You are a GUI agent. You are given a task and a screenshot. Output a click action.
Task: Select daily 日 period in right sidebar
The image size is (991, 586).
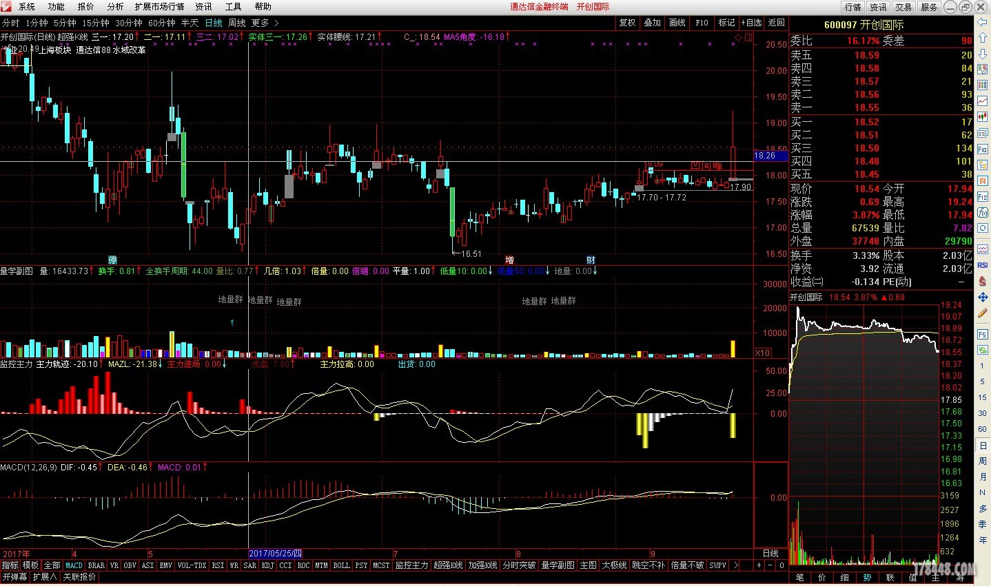pyautogui.click(x=982, y=446)
